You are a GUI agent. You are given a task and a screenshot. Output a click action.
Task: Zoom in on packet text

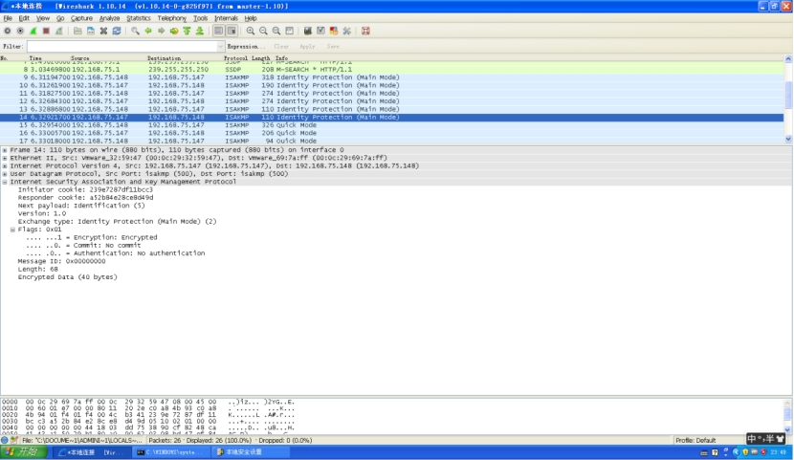pos(251,31)
